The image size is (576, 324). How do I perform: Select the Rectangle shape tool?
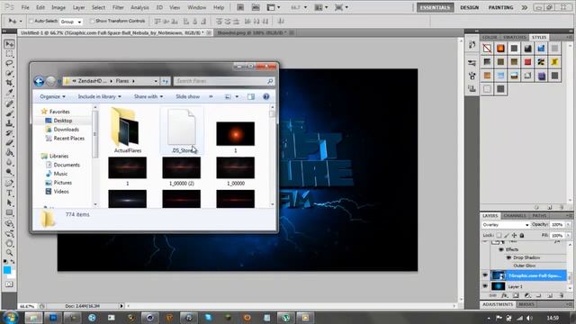click(10, 212)
